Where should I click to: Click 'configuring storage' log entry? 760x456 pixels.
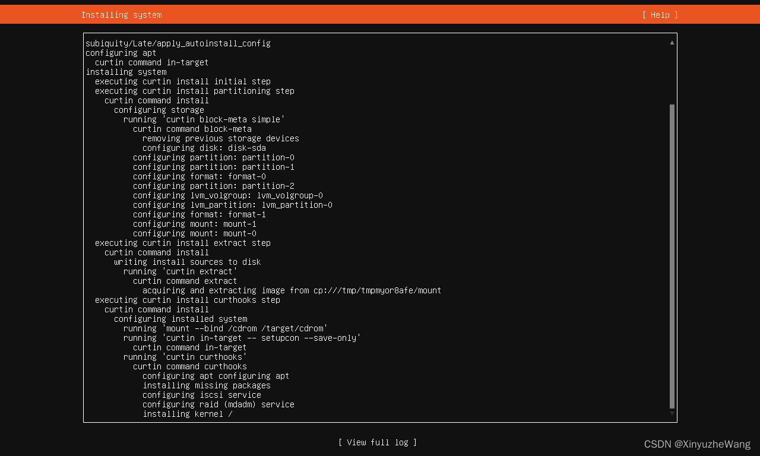point(159,110)
